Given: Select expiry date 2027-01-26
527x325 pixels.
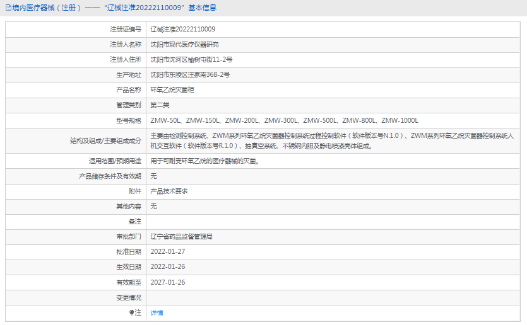Looking at the screenshot, I should [168, 282].
